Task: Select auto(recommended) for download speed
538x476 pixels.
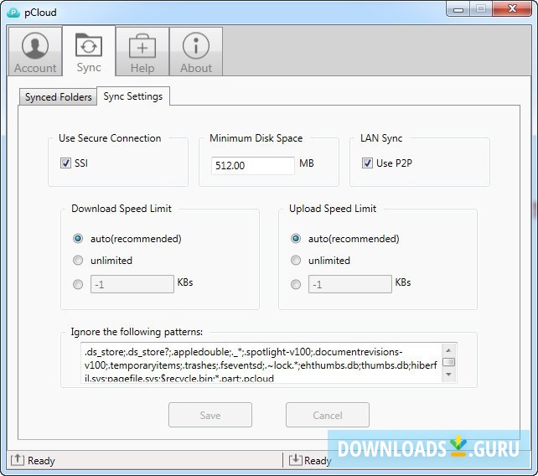Action: coord(78,239)
